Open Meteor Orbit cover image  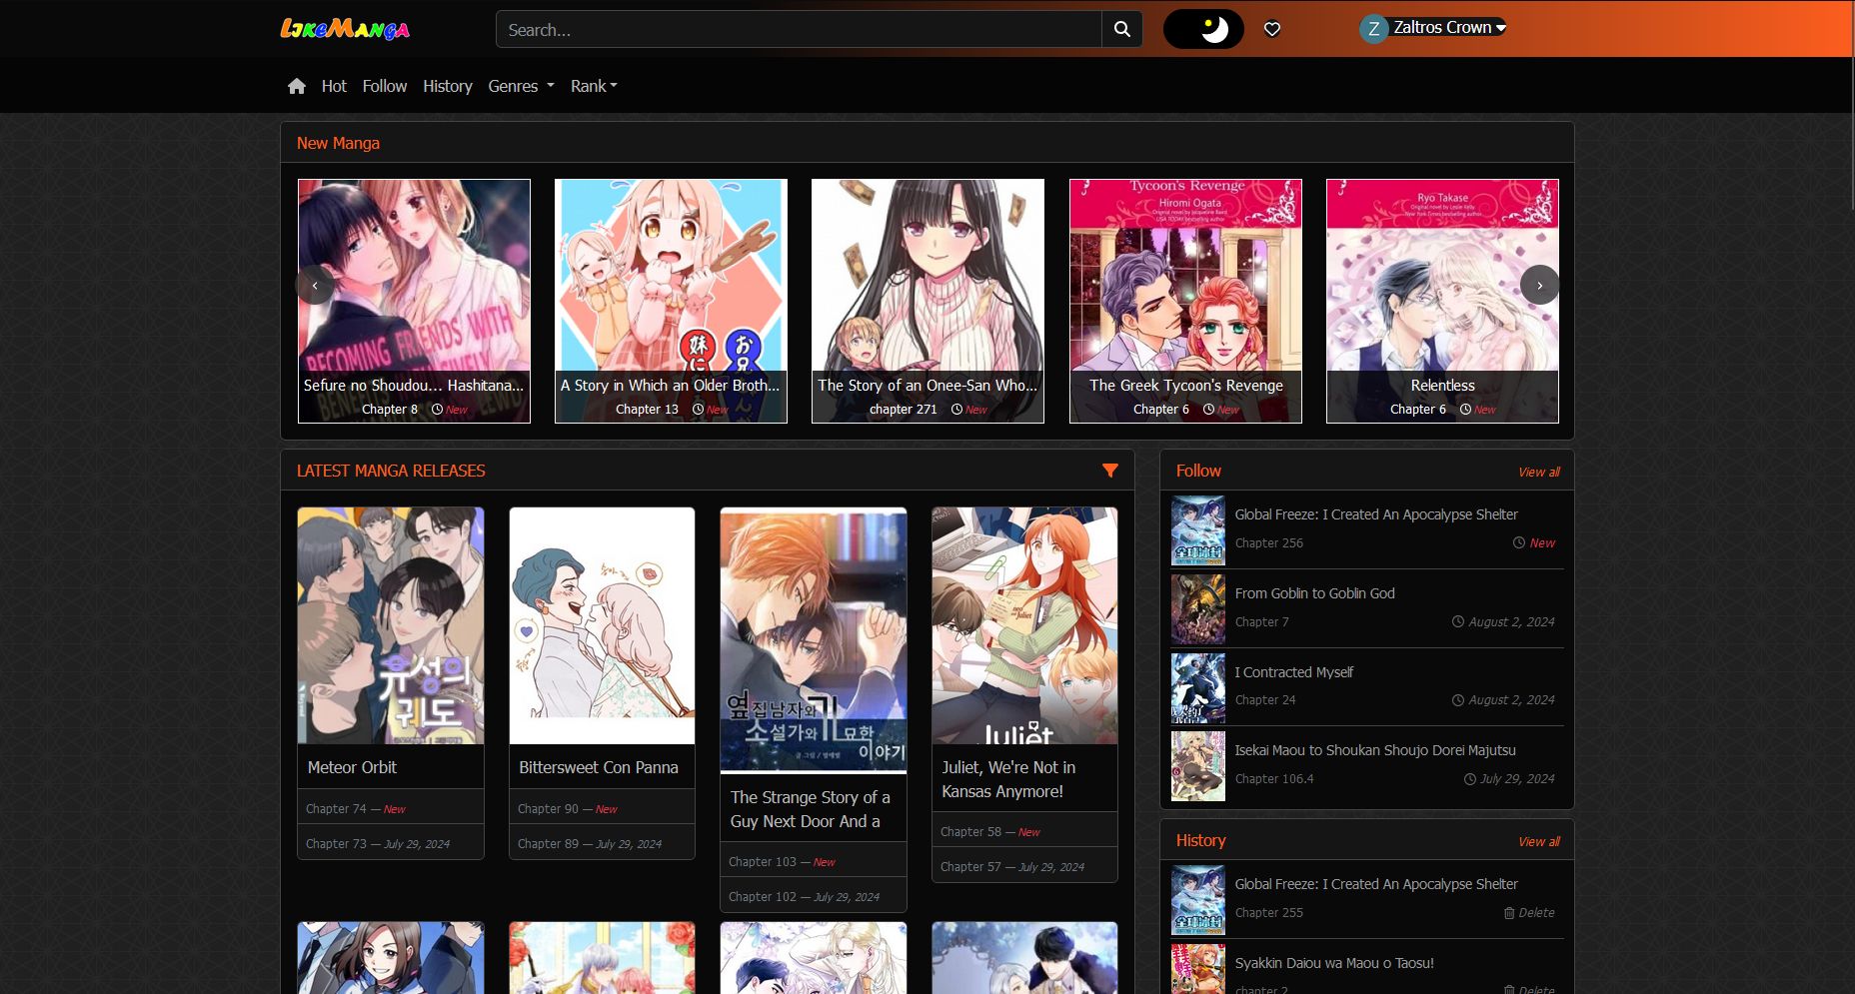point(391,625)
